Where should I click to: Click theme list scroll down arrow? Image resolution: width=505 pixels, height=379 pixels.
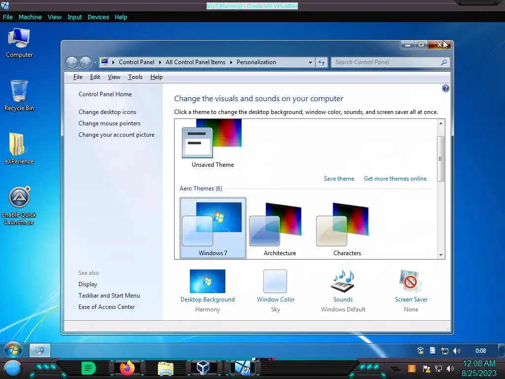point(441,255)
